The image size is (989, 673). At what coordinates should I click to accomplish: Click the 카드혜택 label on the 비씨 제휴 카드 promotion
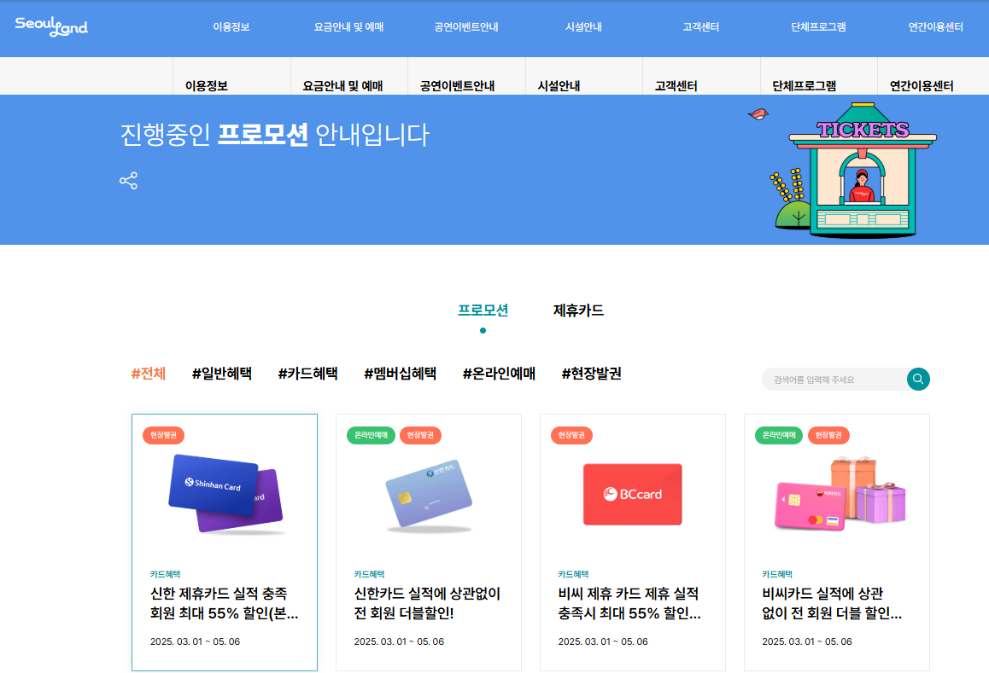click(573, 574)
